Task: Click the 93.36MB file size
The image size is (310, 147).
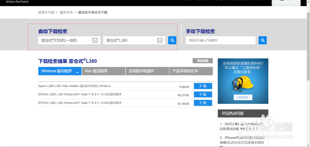Action: pyautogui.click(x=183, y=104)
